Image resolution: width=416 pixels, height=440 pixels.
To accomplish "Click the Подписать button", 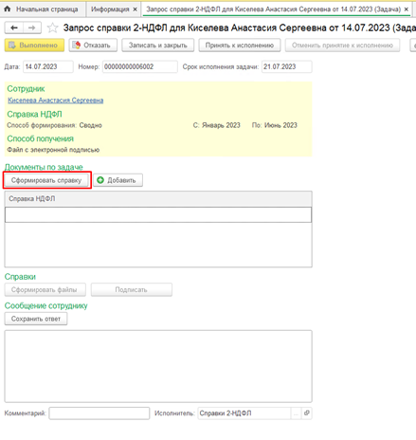I will tap(132, 289).
